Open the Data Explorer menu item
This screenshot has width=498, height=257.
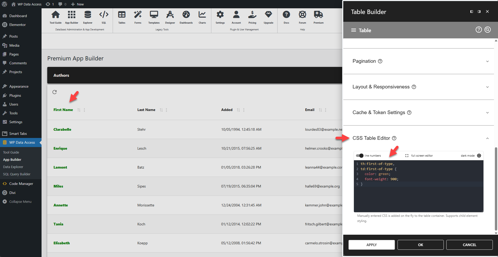click(13, 167)
